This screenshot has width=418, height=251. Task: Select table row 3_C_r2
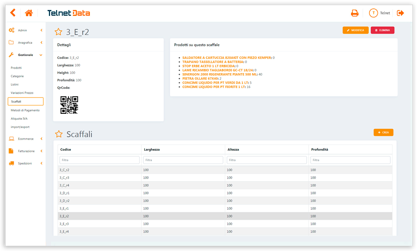pos(225,170)
